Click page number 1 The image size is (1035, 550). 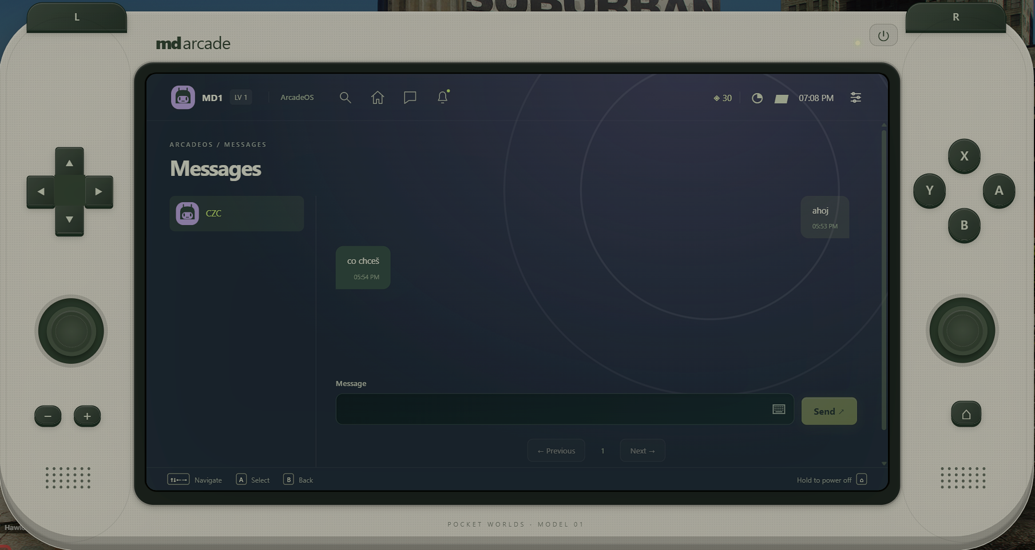point(602,451)
